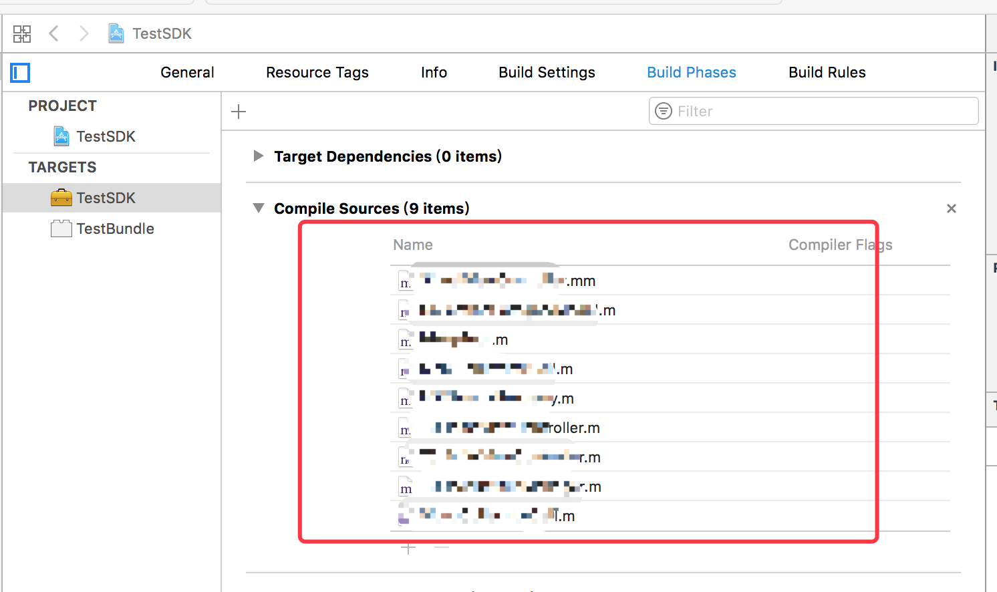Select the last source file ending in l.m

(x=670, y=516)
